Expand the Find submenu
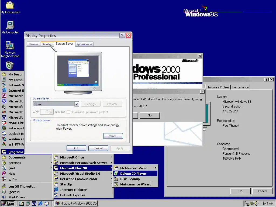Screen dimensions: 276x207 point(27,168)
